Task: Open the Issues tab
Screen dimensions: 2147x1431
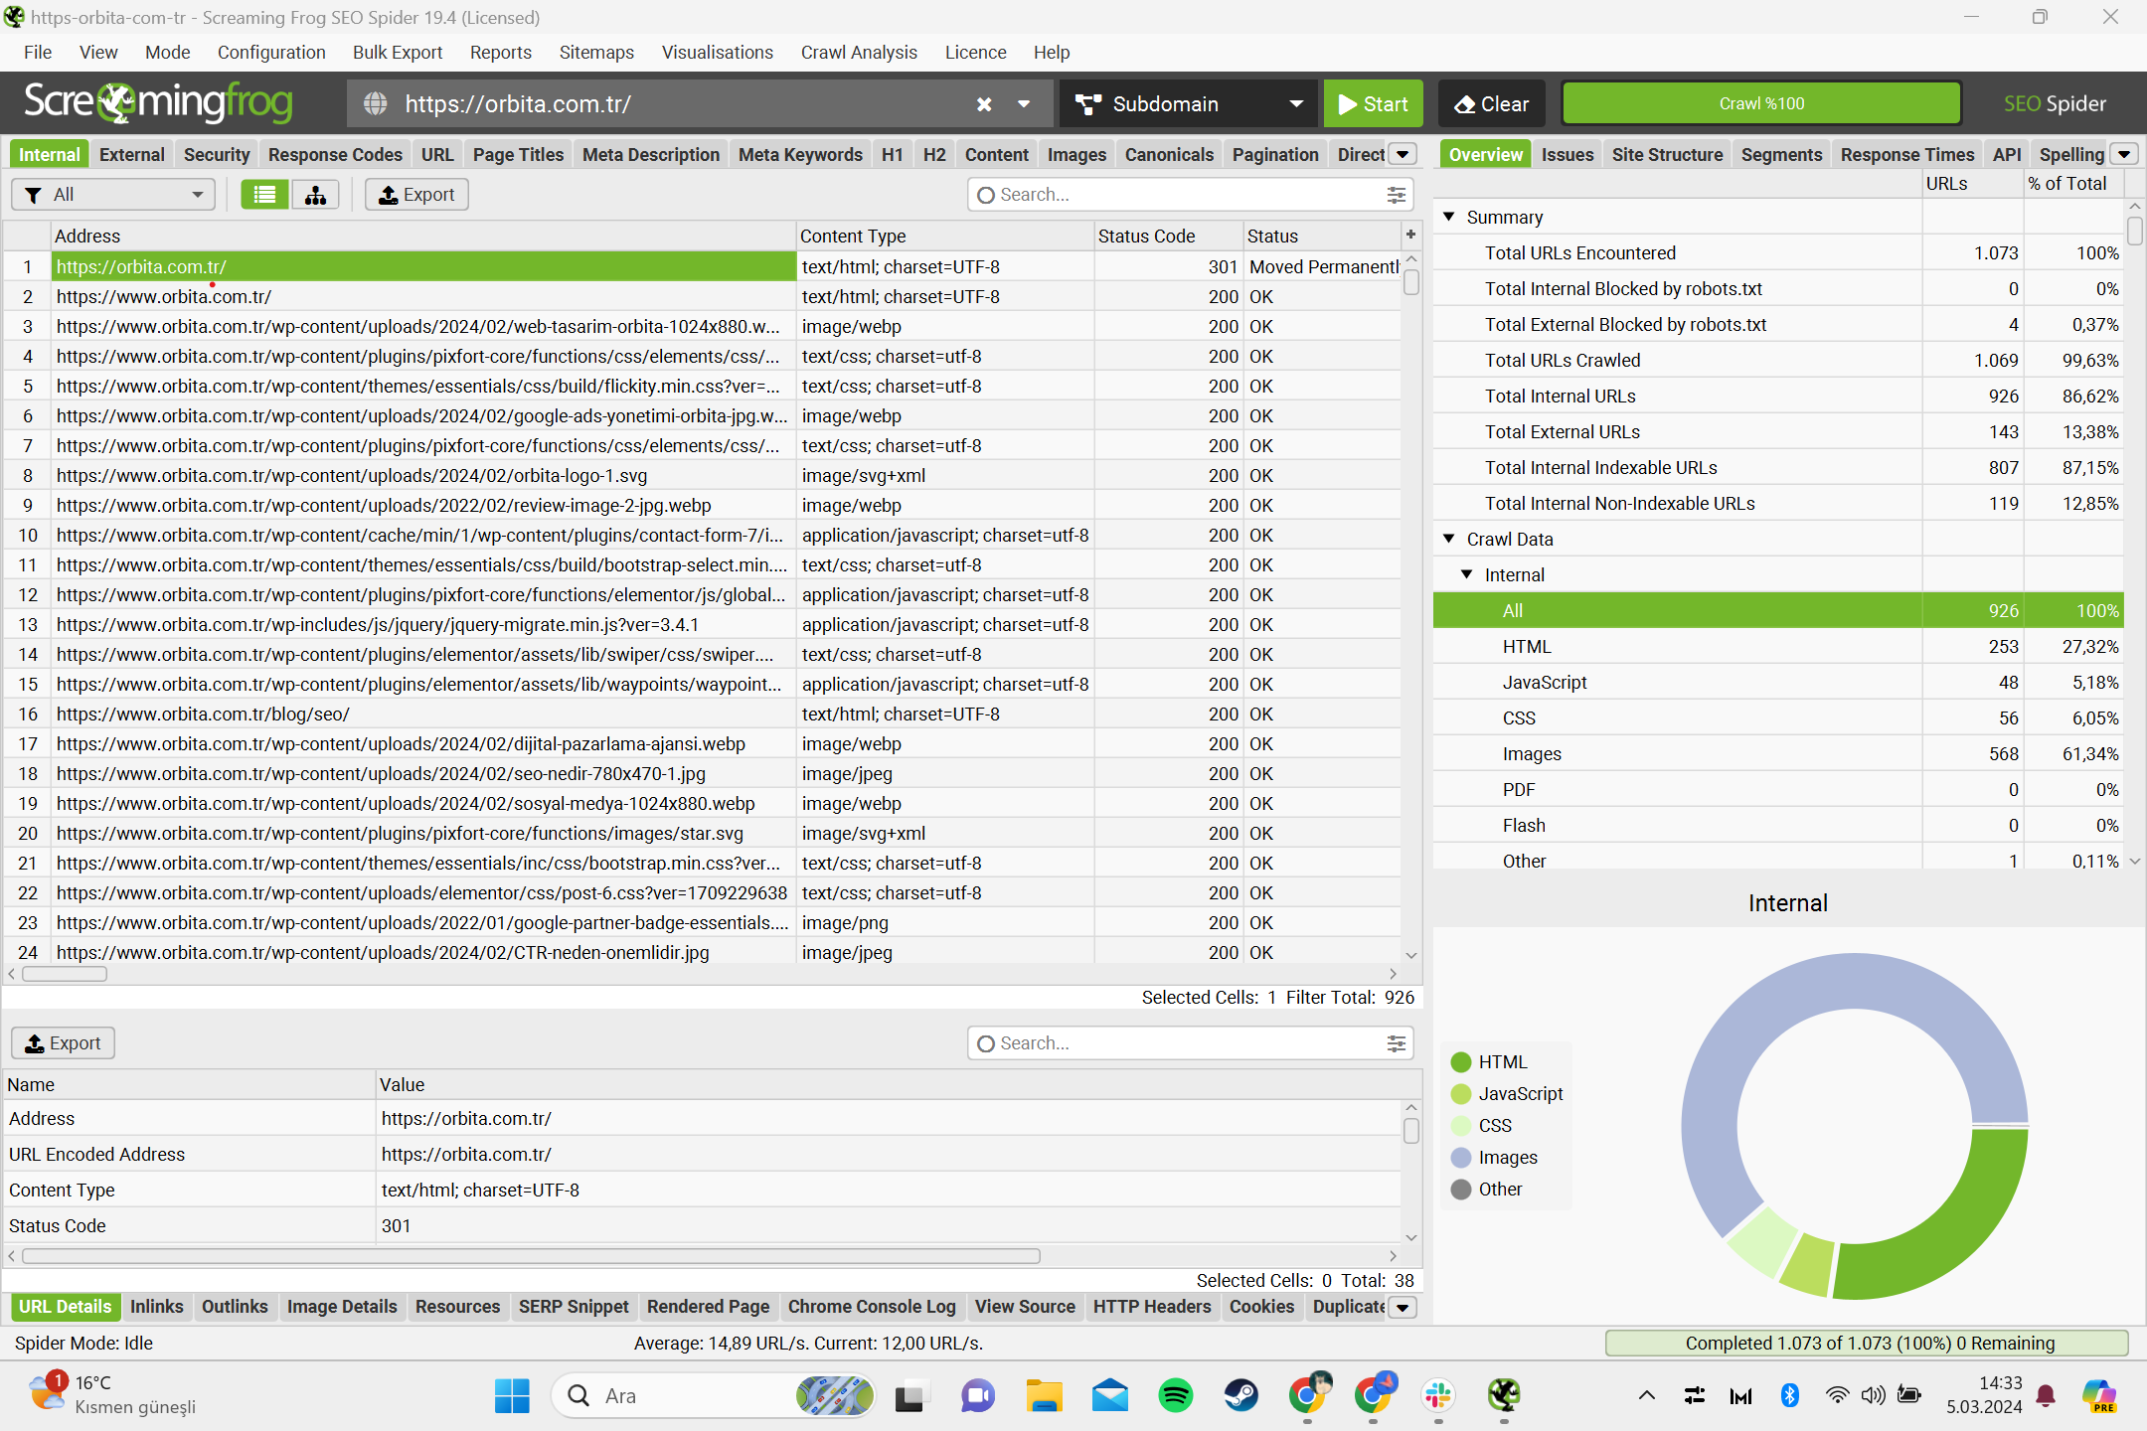Action: 1567,154
